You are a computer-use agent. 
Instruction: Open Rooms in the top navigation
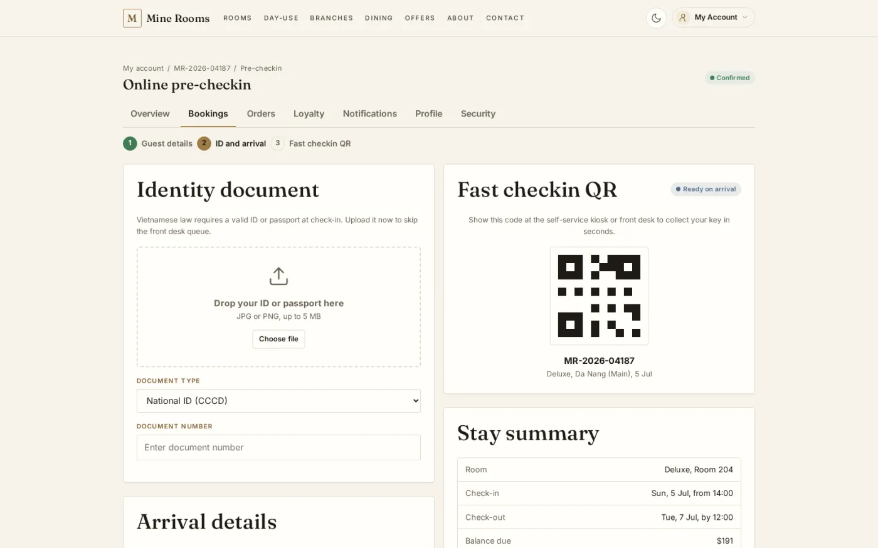coord(237,18)
